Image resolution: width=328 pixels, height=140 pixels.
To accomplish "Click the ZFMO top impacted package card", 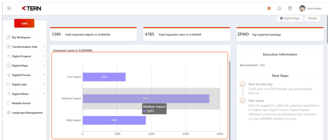I will (x=280, y=34).
